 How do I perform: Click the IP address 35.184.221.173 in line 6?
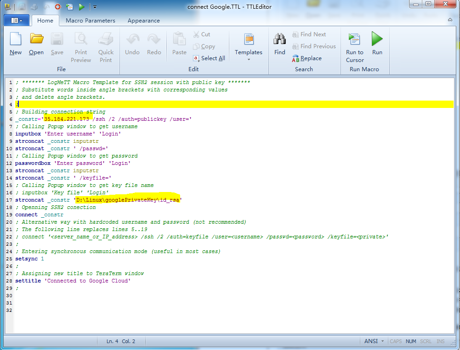pyautogui.click(x=67, y=119)
